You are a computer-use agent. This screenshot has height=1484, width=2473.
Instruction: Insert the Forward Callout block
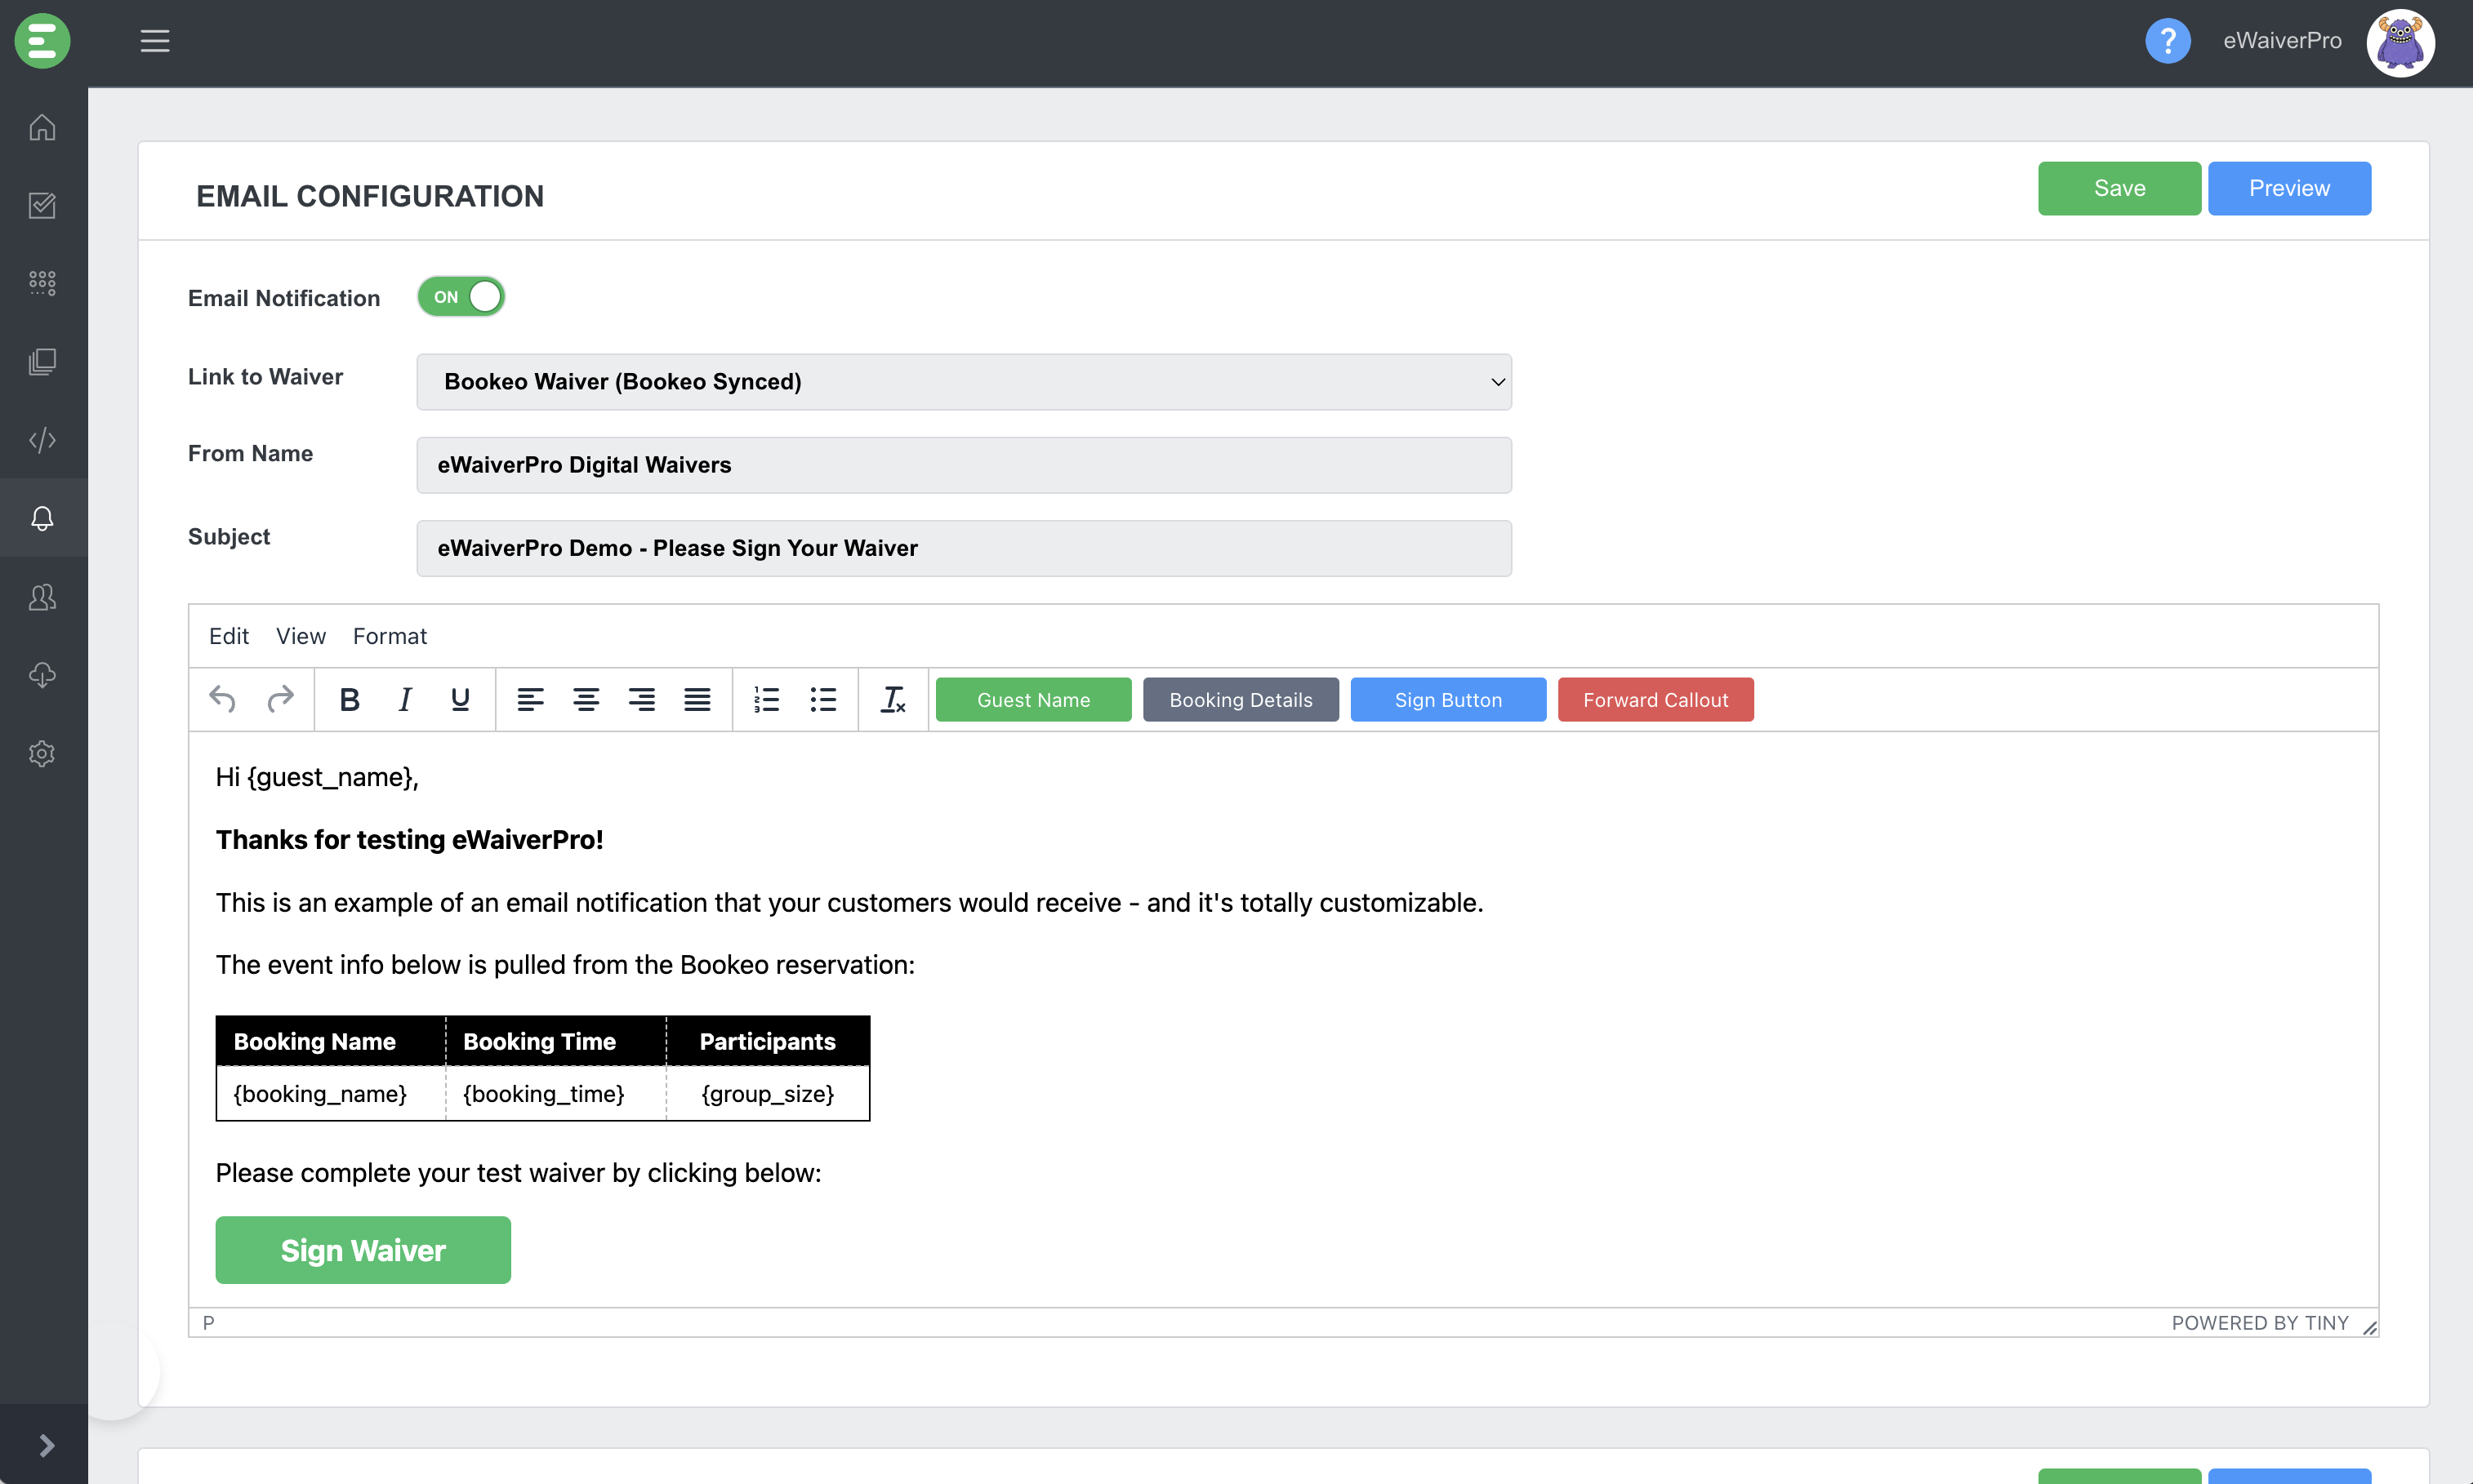coord(1655,699)
